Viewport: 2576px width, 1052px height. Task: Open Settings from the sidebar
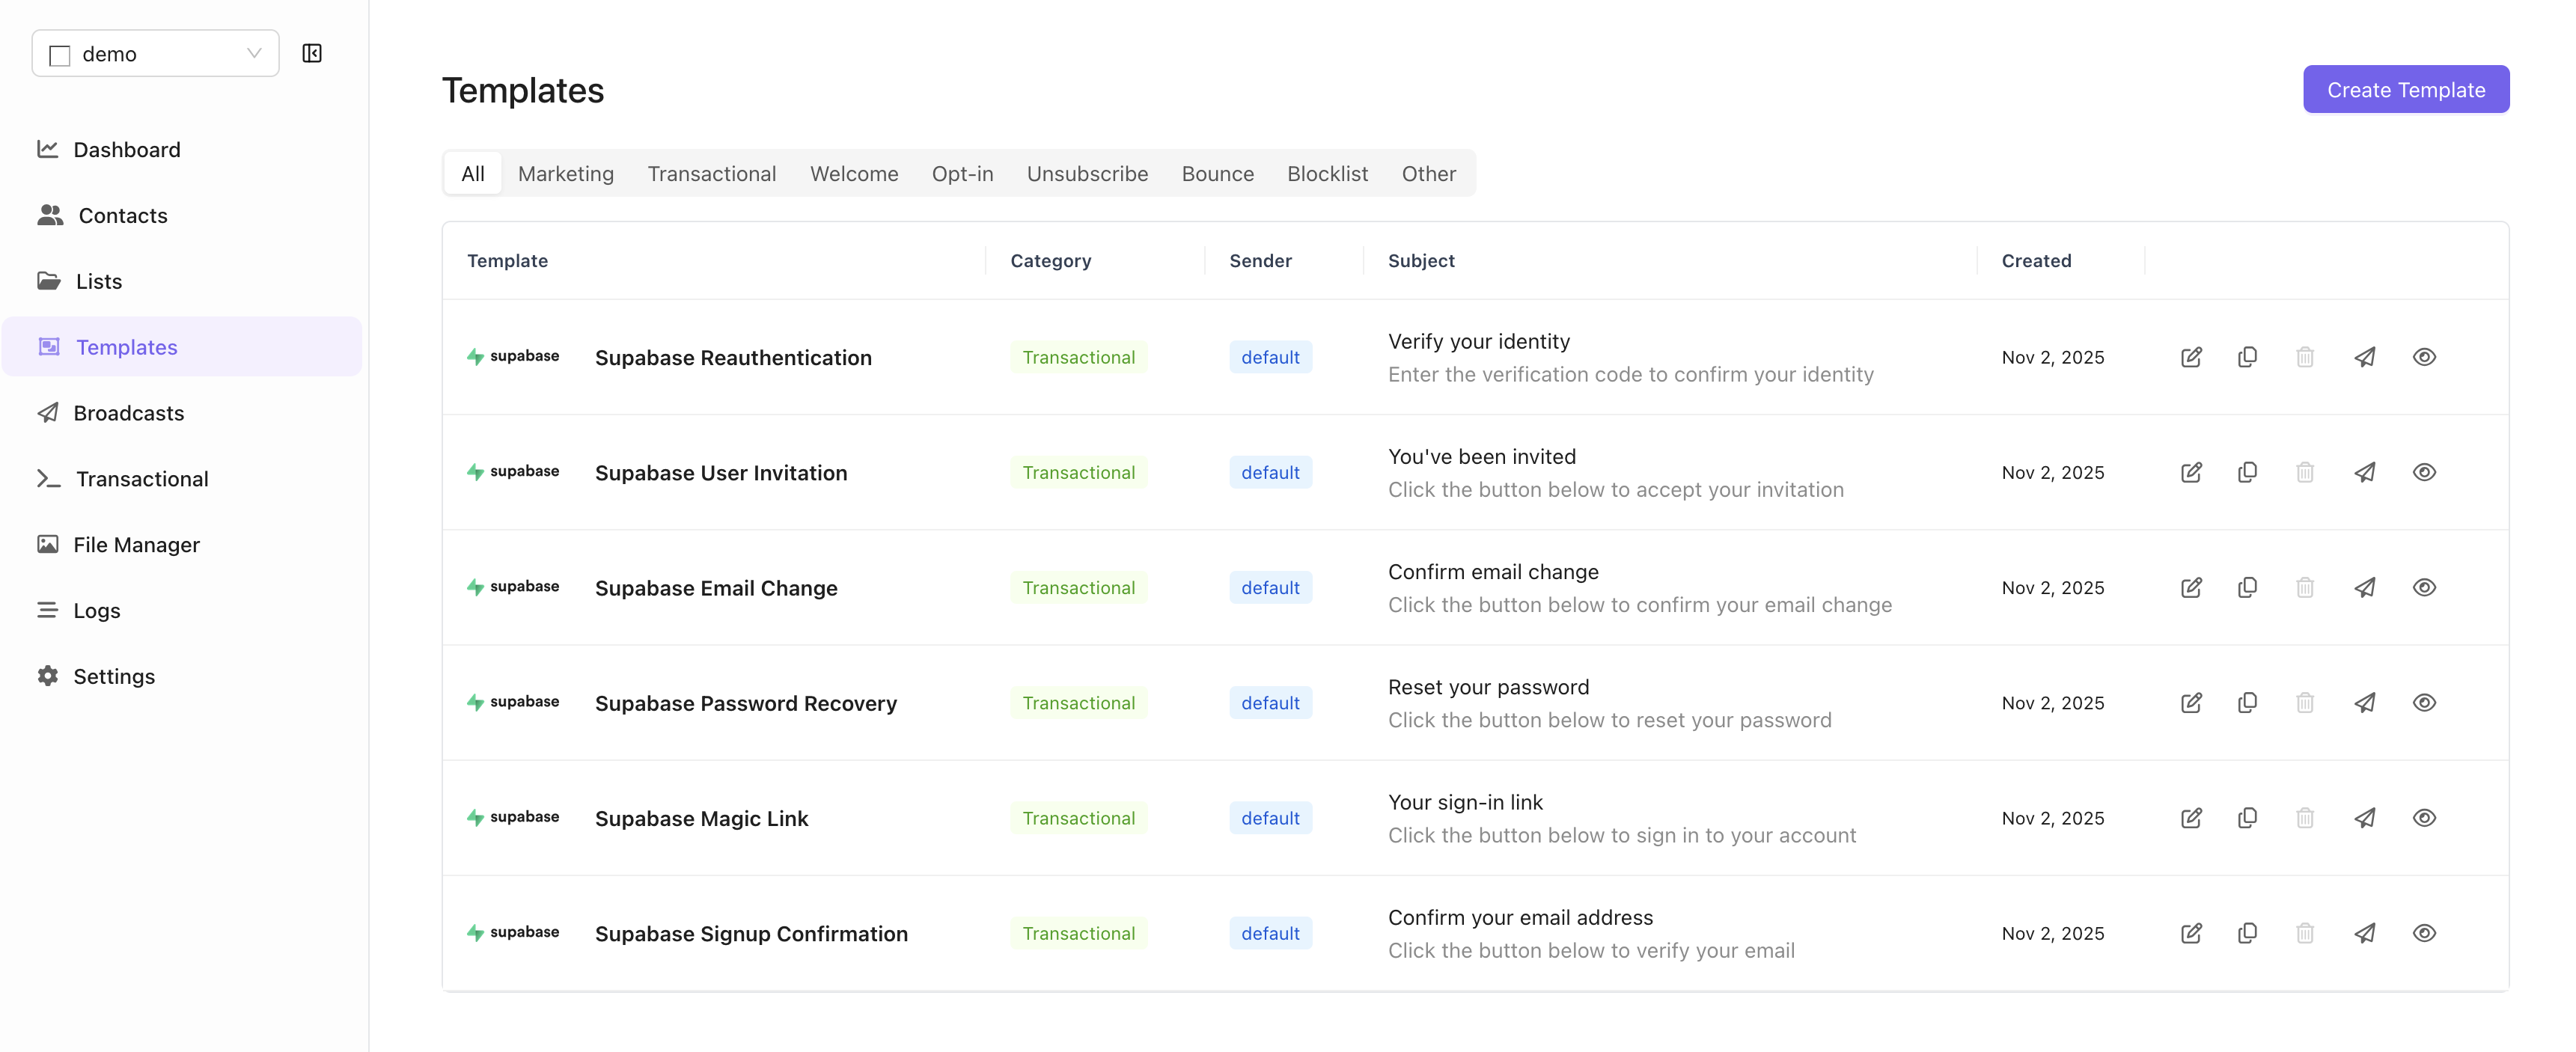tap(114, 676)
